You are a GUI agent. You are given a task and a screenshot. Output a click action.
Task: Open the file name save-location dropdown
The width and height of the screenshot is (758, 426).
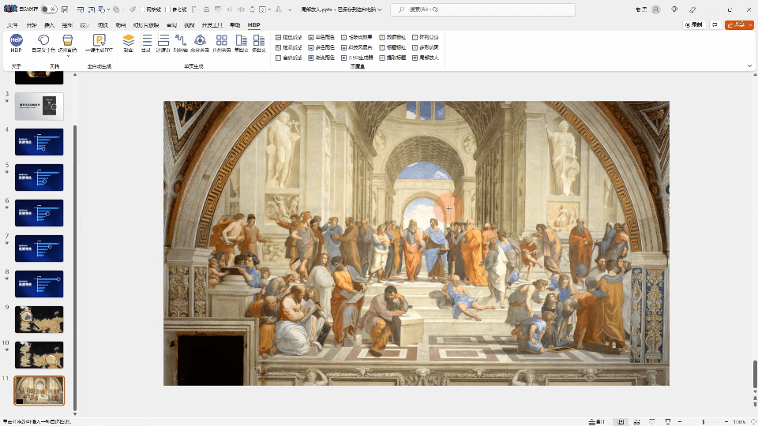(x=380, y=9)
